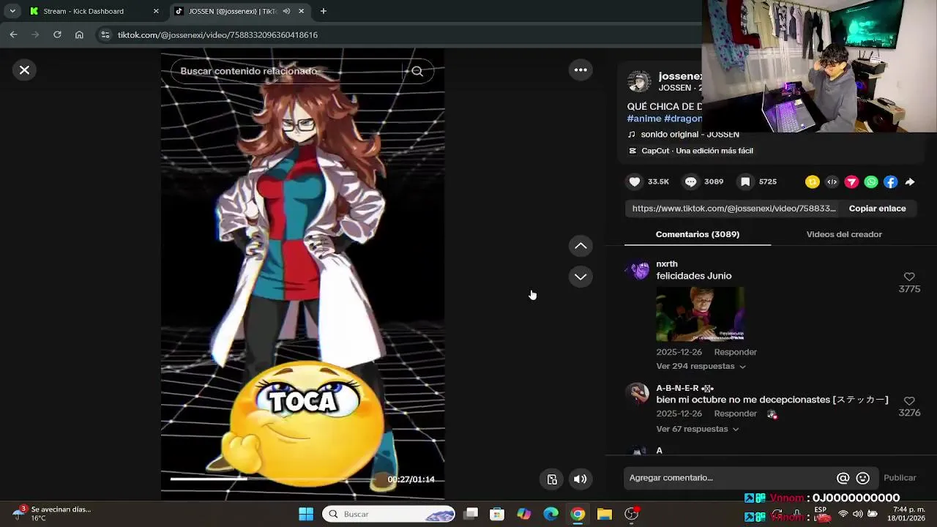View site information icon in address bar
This screenshot has height=527, width=937.
tap(105, 34)
